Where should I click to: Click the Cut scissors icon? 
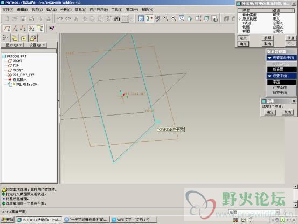coord(76,18)
